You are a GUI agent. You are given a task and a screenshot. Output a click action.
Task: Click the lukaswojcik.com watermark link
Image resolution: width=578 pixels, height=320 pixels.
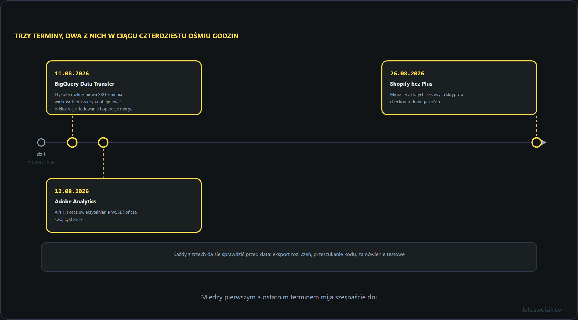click(x=544, y=310)
